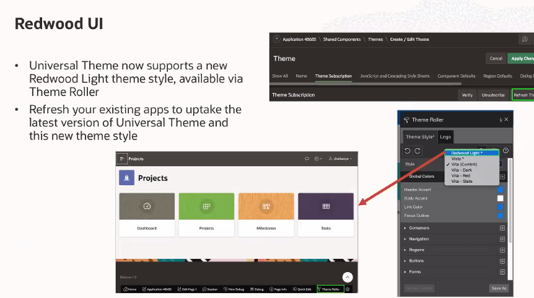Click the Shared Components breadcrumb link
Image resolution: width=534 pixels, height=298 pixels.
(341, 39)
